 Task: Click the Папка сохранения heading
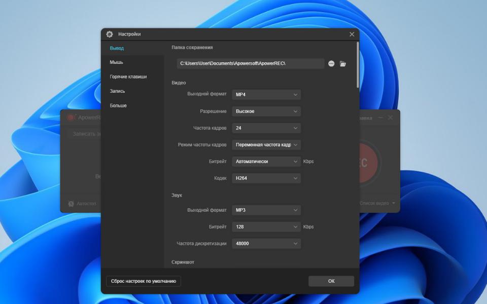[192, 48]
